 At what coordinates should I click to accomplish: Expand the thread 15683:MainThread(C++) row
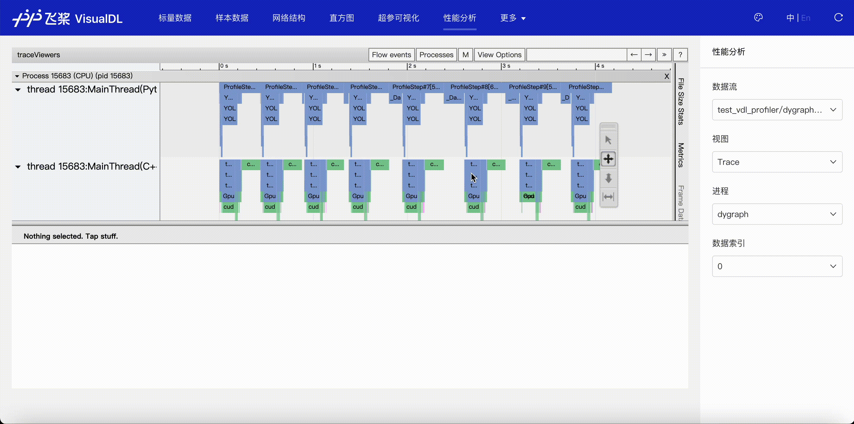tap(18, 166)
